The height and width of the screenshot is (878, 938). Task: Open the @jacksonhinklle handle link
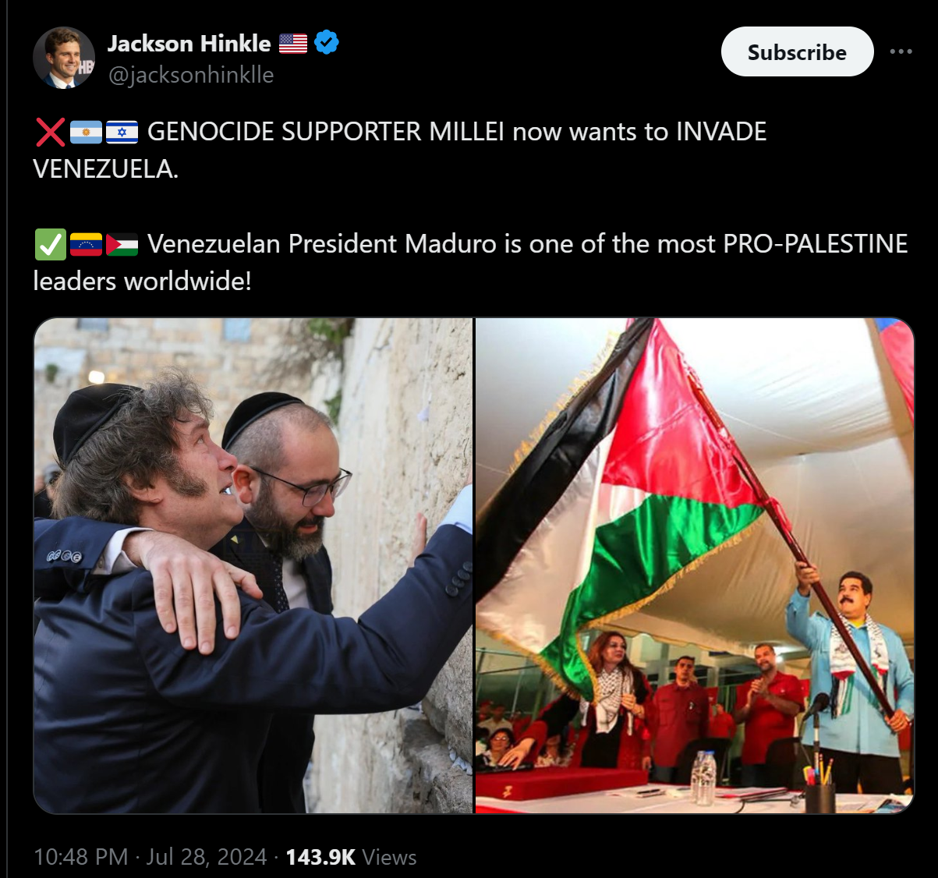coord(191,75)
